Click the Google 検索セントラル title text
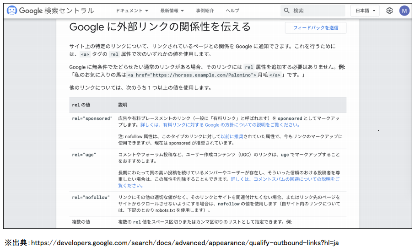Viewport: 415px width, 247px height. (56, 11)
